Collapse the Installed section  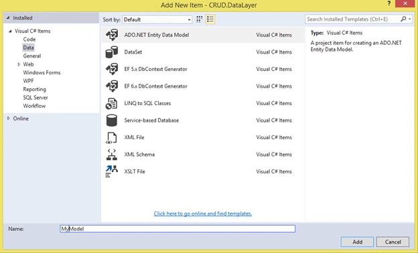pos(8,18)
